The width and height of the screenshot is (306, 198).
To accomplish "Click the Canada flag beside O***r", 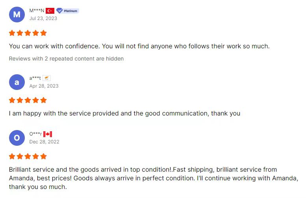I will (x=48, y=134).
